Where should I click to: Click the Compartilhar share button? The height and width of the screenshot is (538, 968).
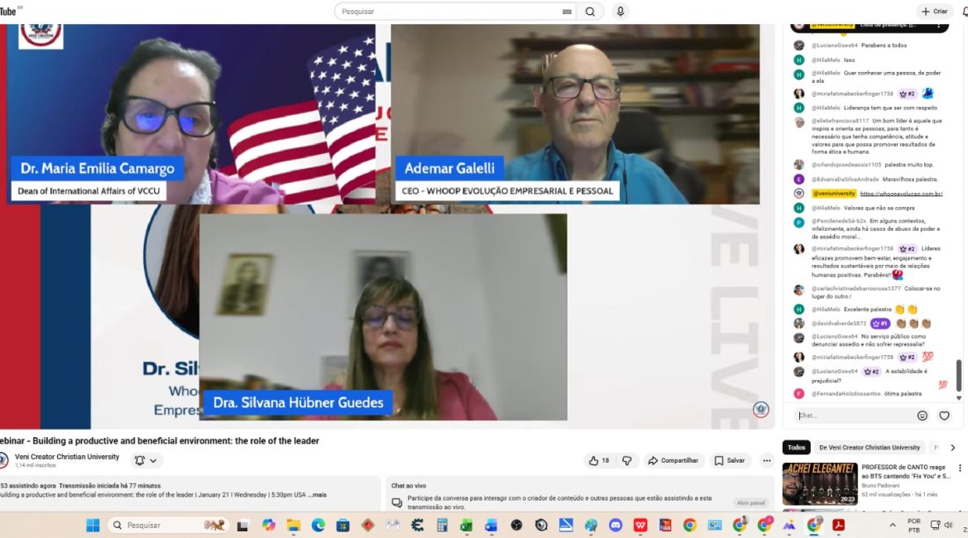point(673,461)
